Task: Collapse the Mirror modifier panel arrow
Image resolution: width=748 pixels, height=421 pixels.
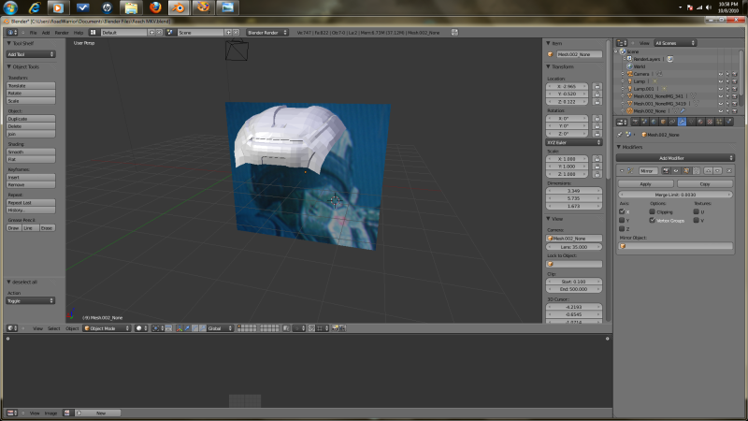Action: 622,171
